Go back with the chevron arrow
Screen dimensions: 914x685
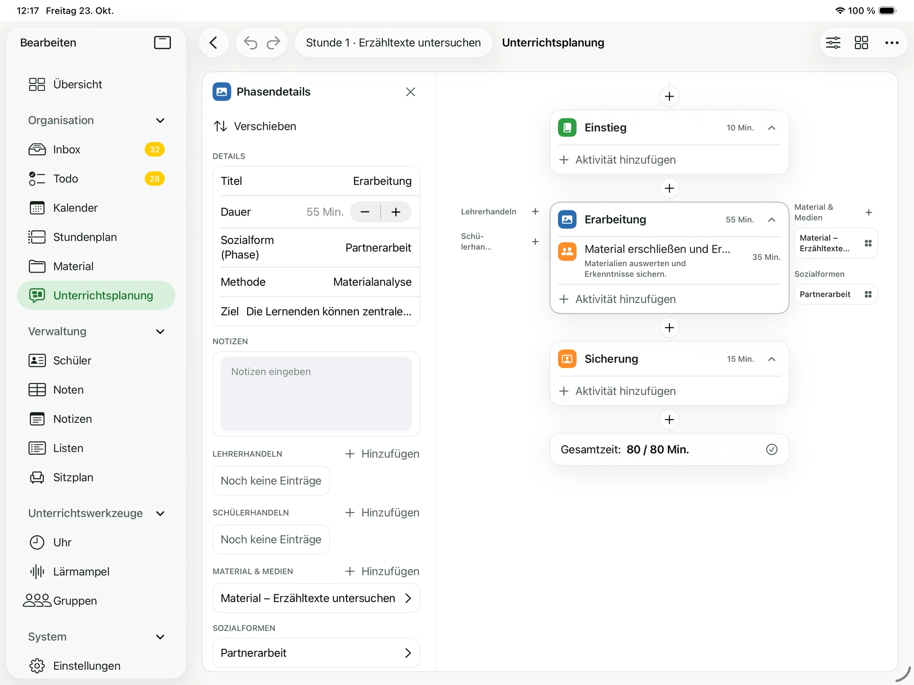[x=214, y=42]
